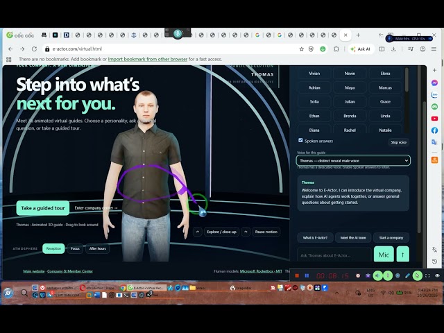This screenshot has height=333, width=444.
Task: Click the guide list scrollbar
Action: coord(407,80)
